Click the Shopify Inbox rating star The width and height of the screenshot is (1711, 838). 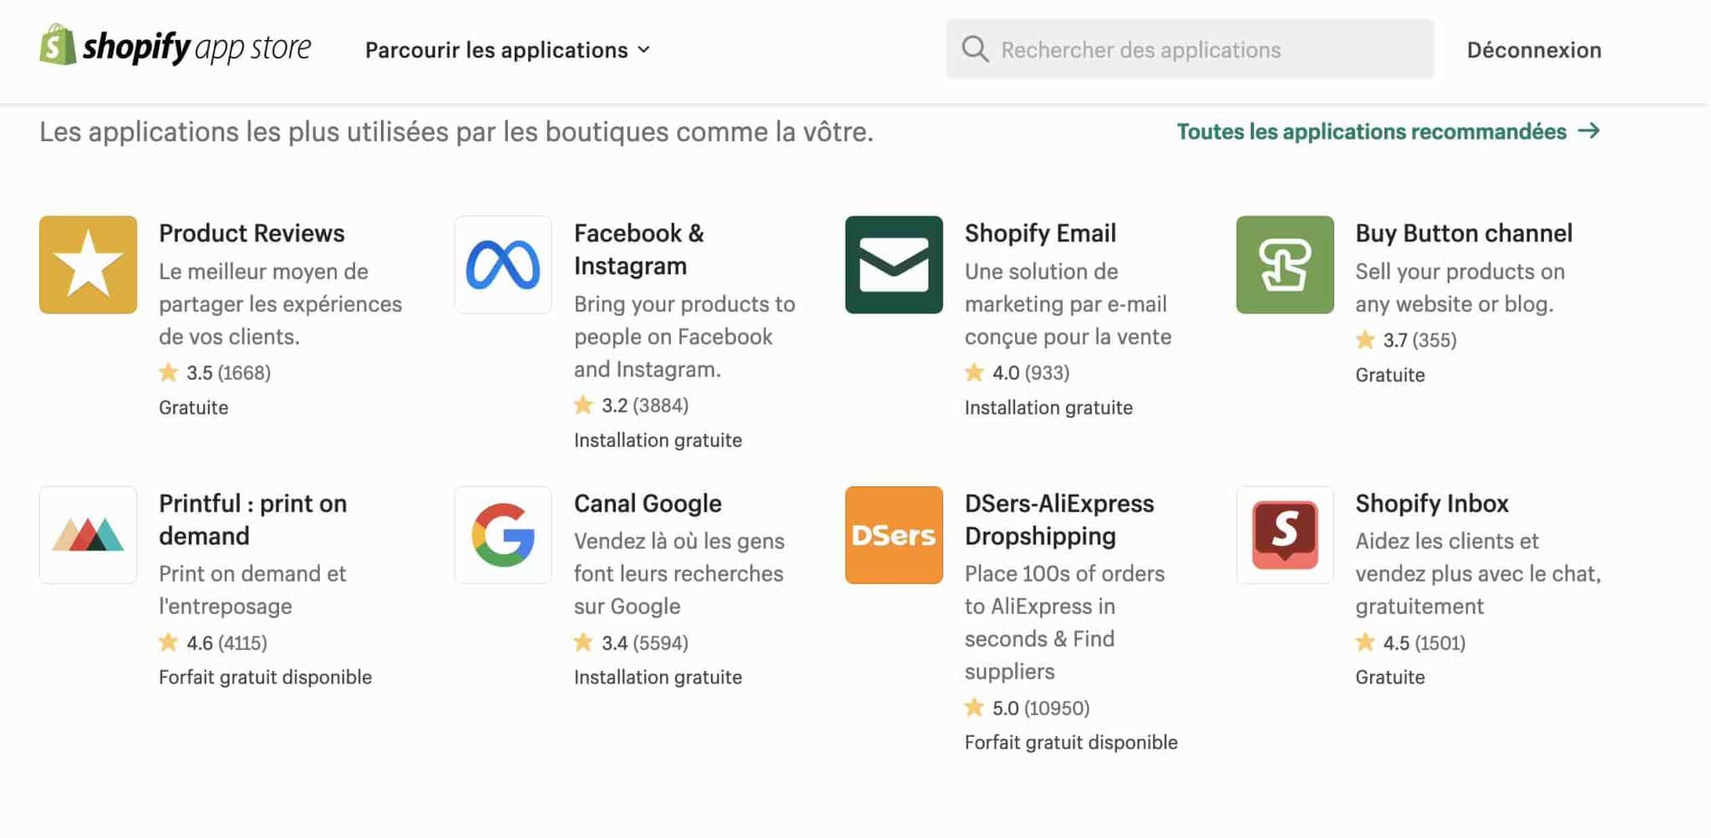(x=1365, y=642)
